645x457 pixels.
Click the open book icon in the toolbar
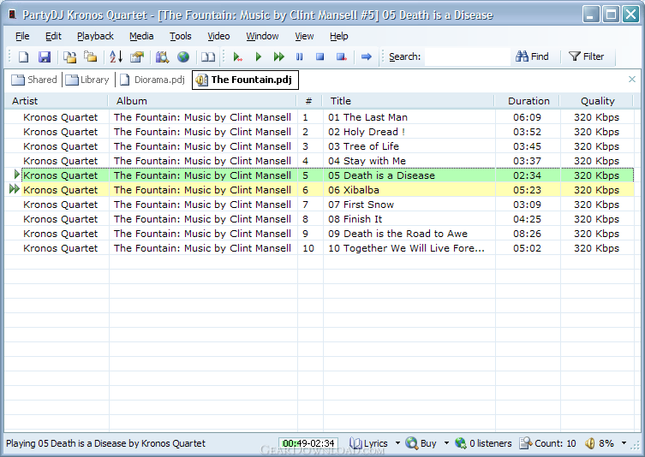coord(208,56)
